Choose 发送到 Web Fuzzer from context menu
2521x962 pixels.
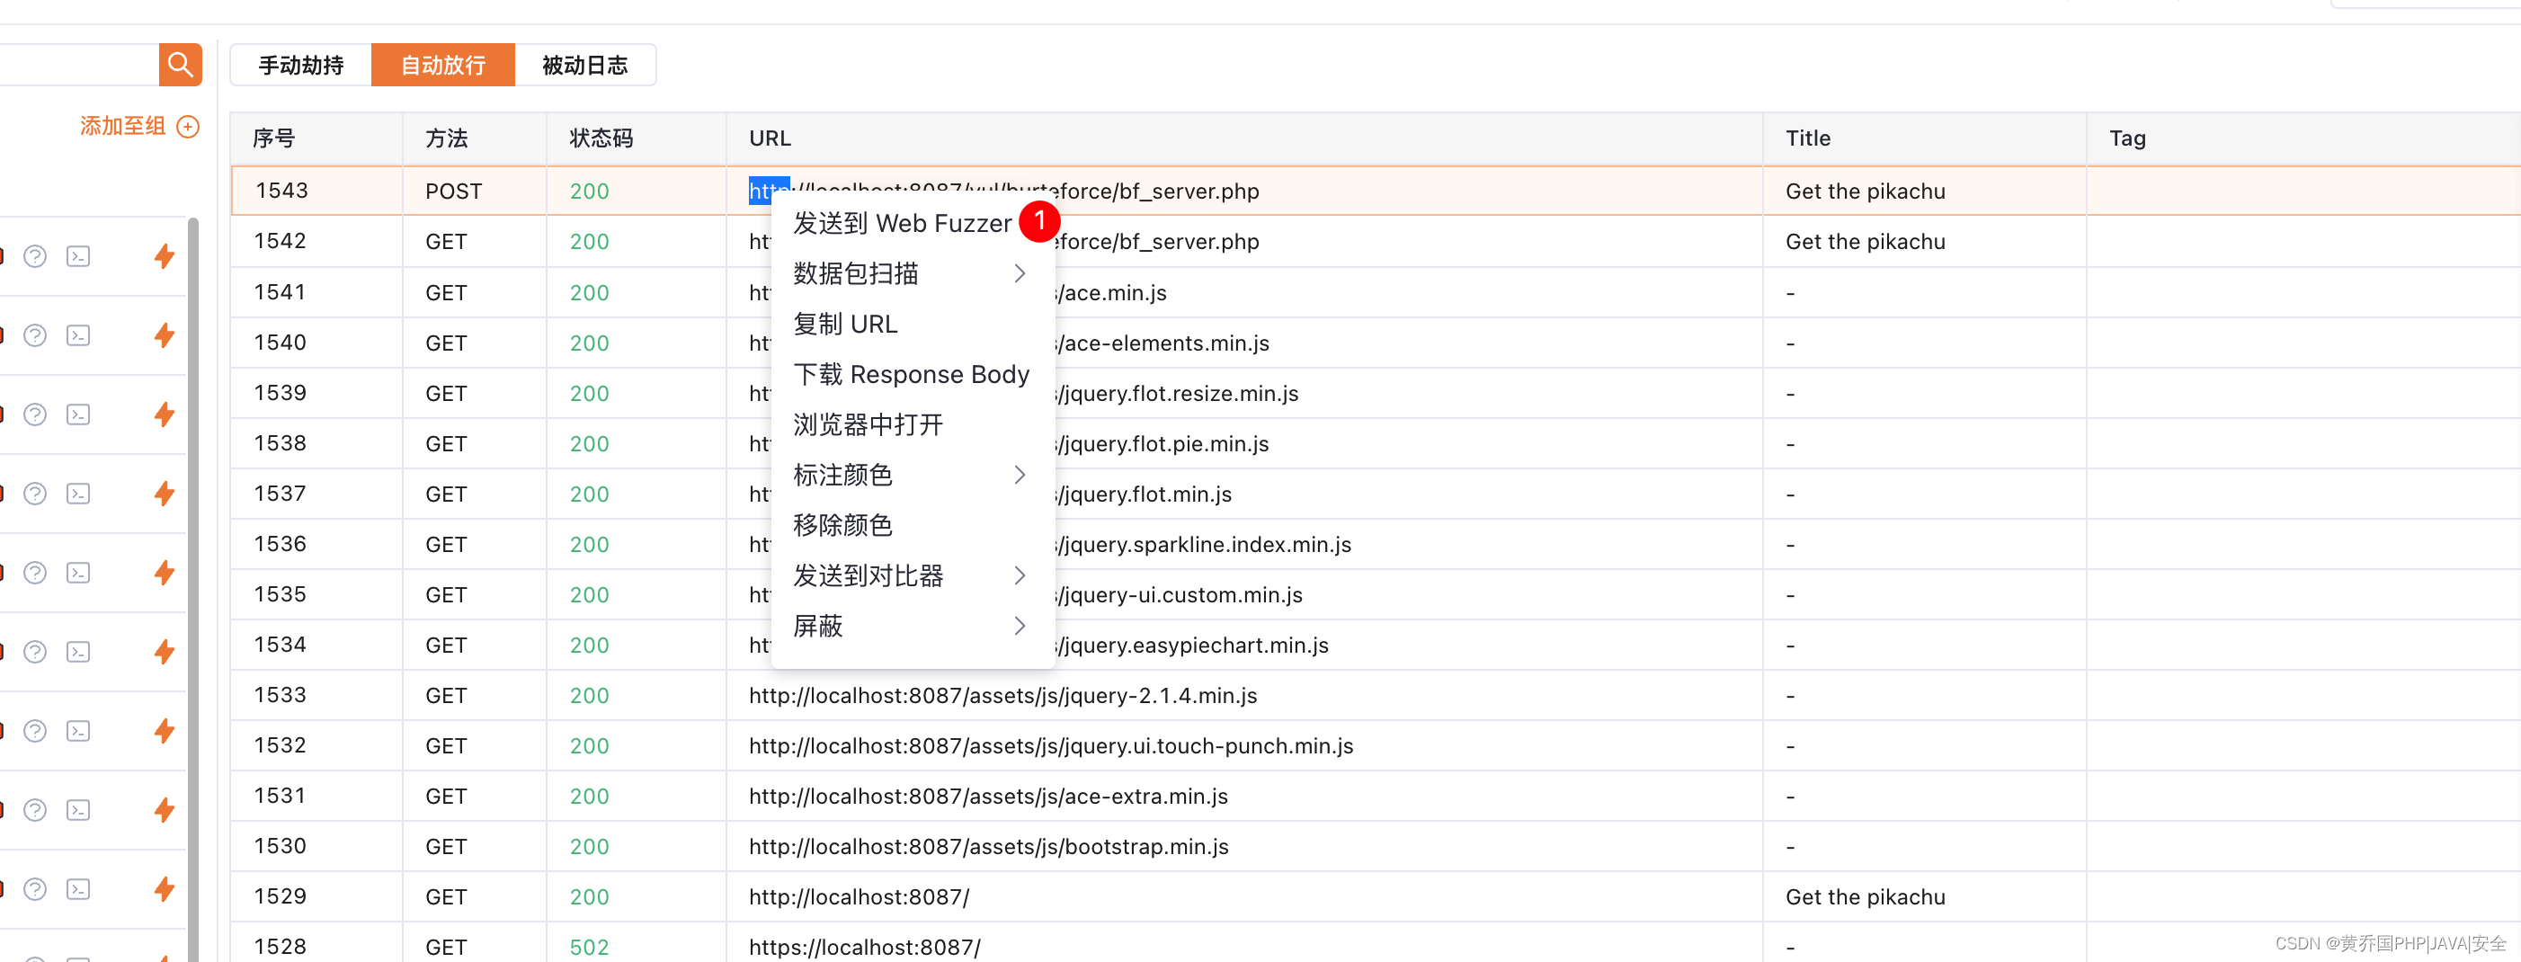903,223
